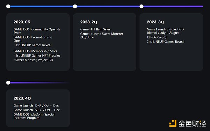Click Game Launch : Sweet Monster entry

101,35
